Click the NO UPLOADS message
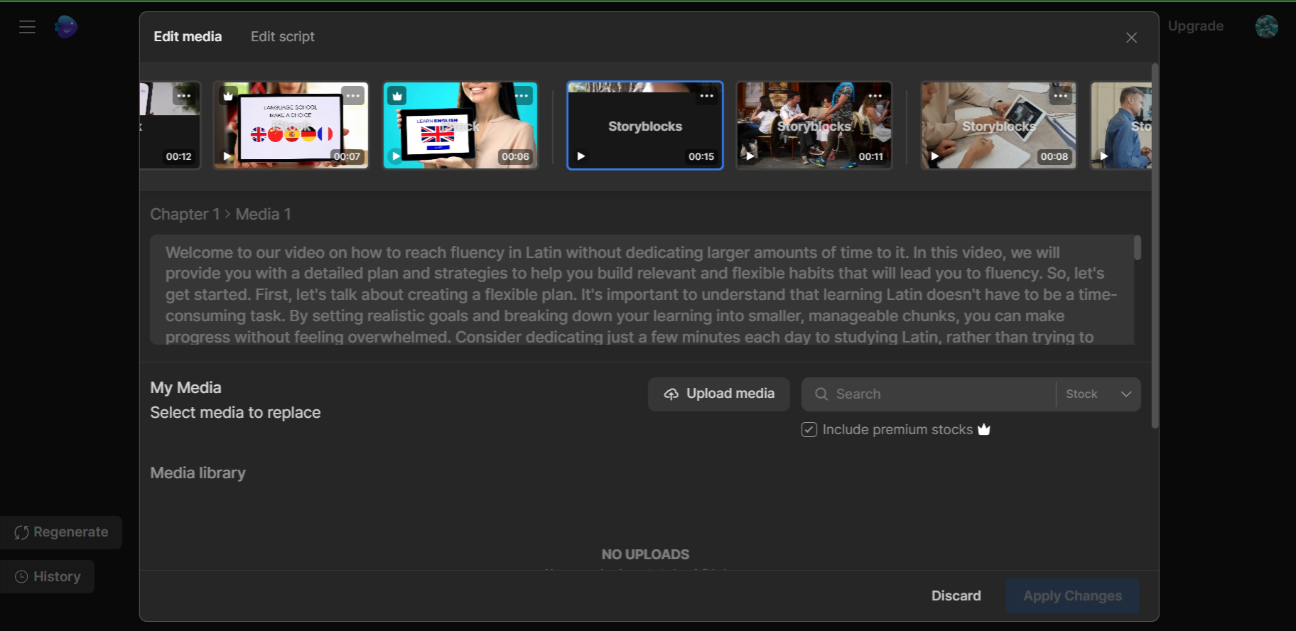Image resolution: width=1296 pixels, height=631 pixels. [x=645, y=554]
